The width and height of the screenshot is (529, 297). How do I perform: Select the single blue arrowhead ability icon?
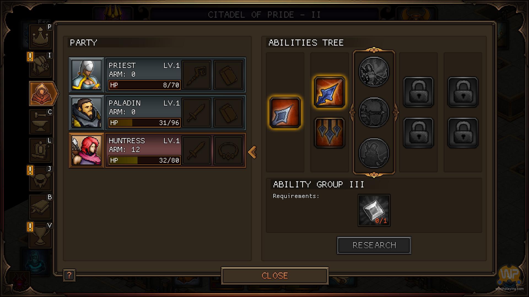(285, 112)
